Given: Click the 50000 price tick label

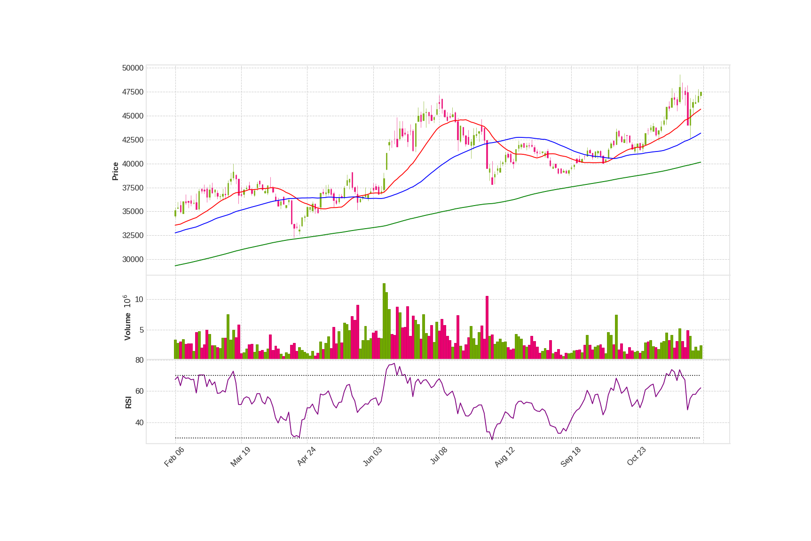Looking at the screenshot, I should tap(133, 68).
